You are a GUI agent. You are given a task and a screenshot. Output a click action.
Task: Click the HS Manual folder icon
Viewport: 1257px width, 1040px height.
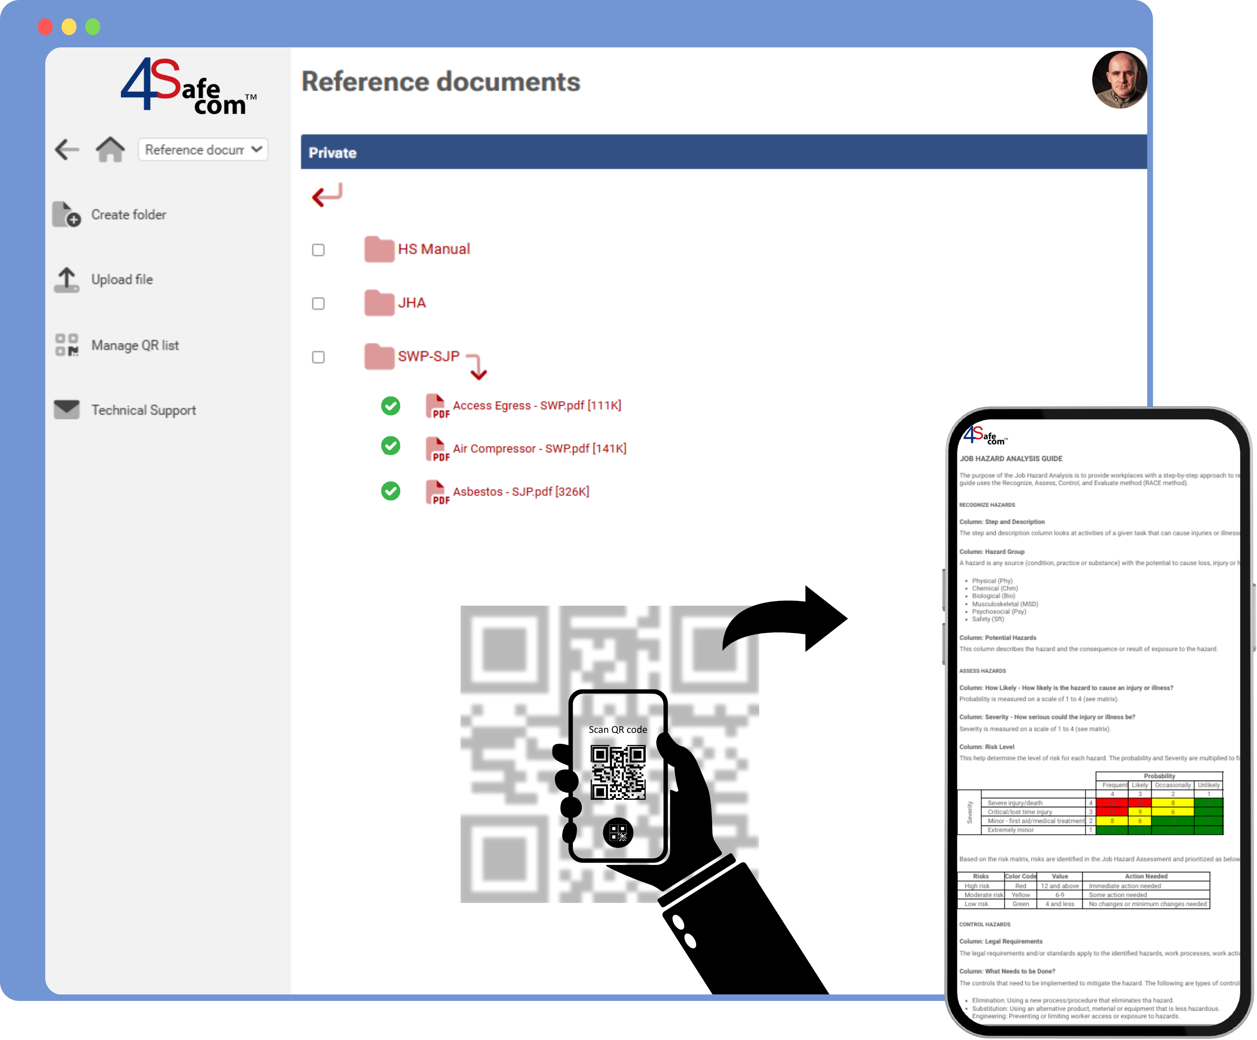(379, 249)
